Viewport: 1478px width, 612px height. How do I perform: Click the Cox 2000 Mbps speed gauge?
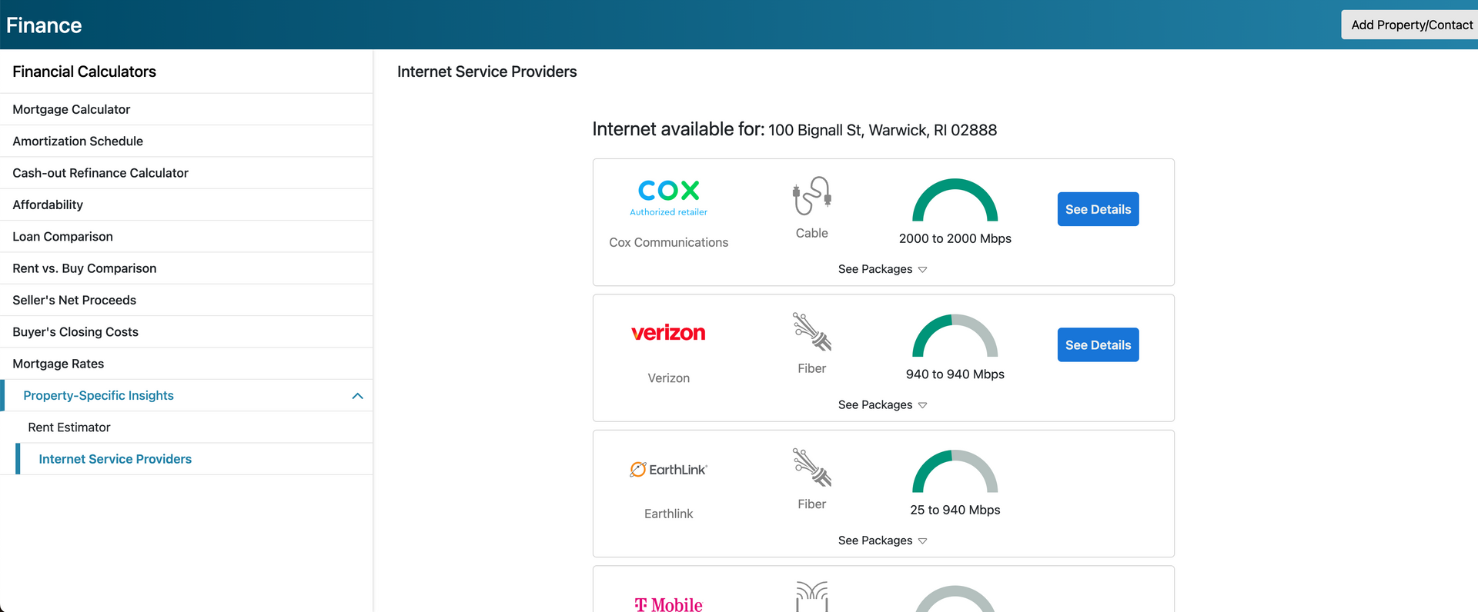(955, 201)
